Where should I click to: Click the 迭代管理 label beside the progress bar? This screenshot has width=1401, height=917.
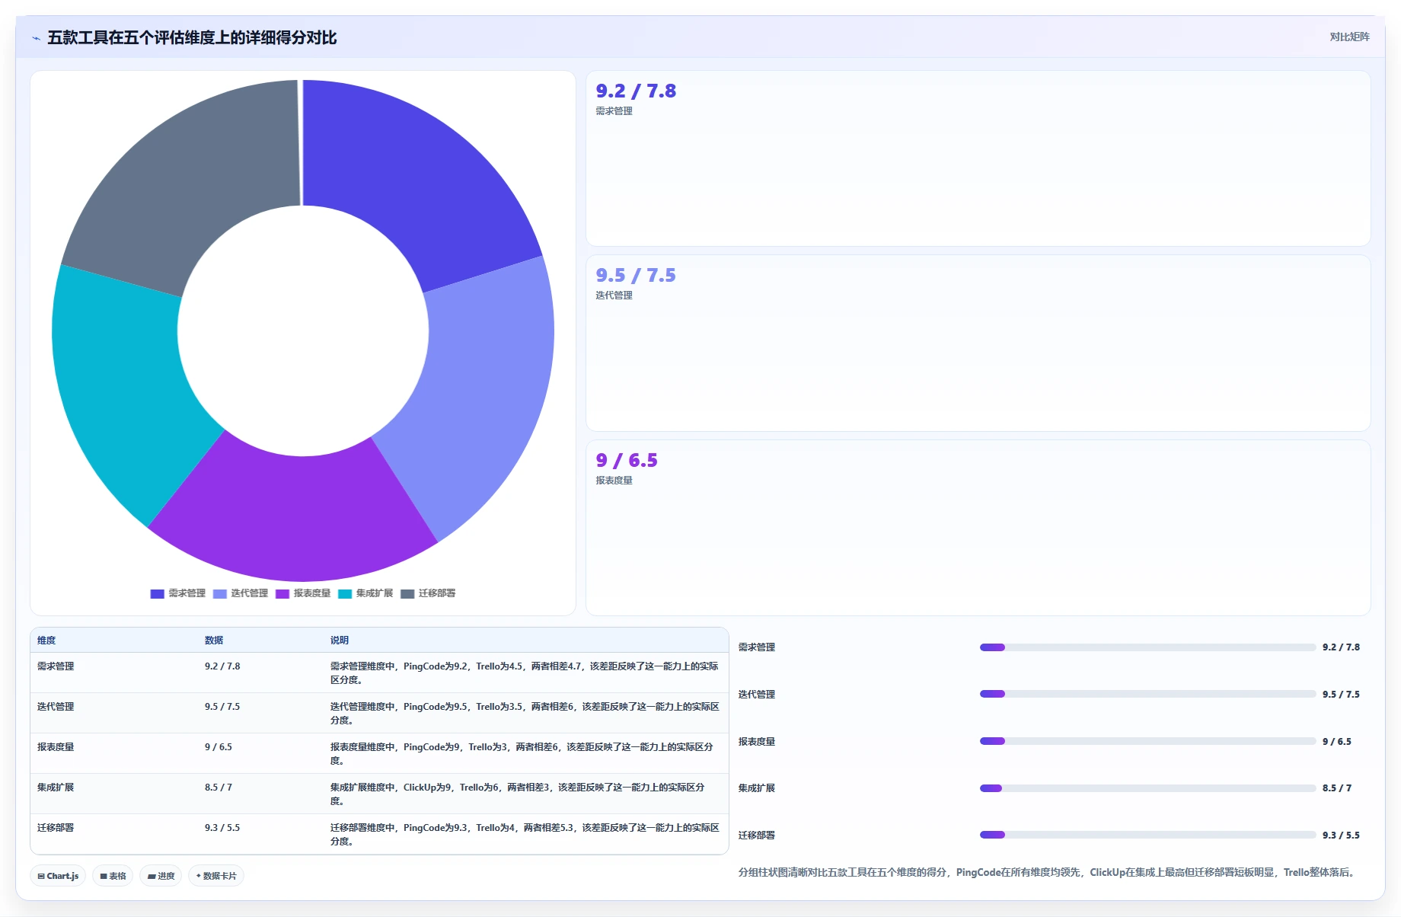click(x=757, y=695)
